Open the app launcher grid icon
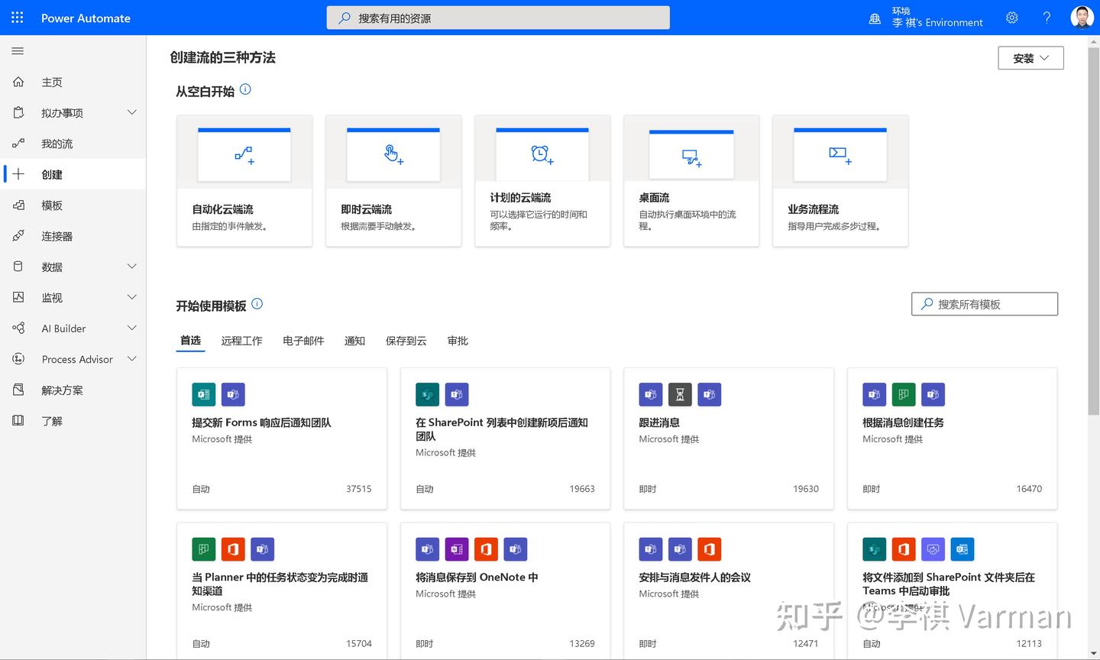The image size is (1100, 660). pos(17,17)
